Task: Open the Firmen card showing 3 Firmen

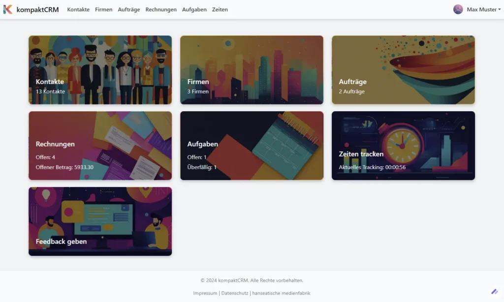Action: point(252,70)
